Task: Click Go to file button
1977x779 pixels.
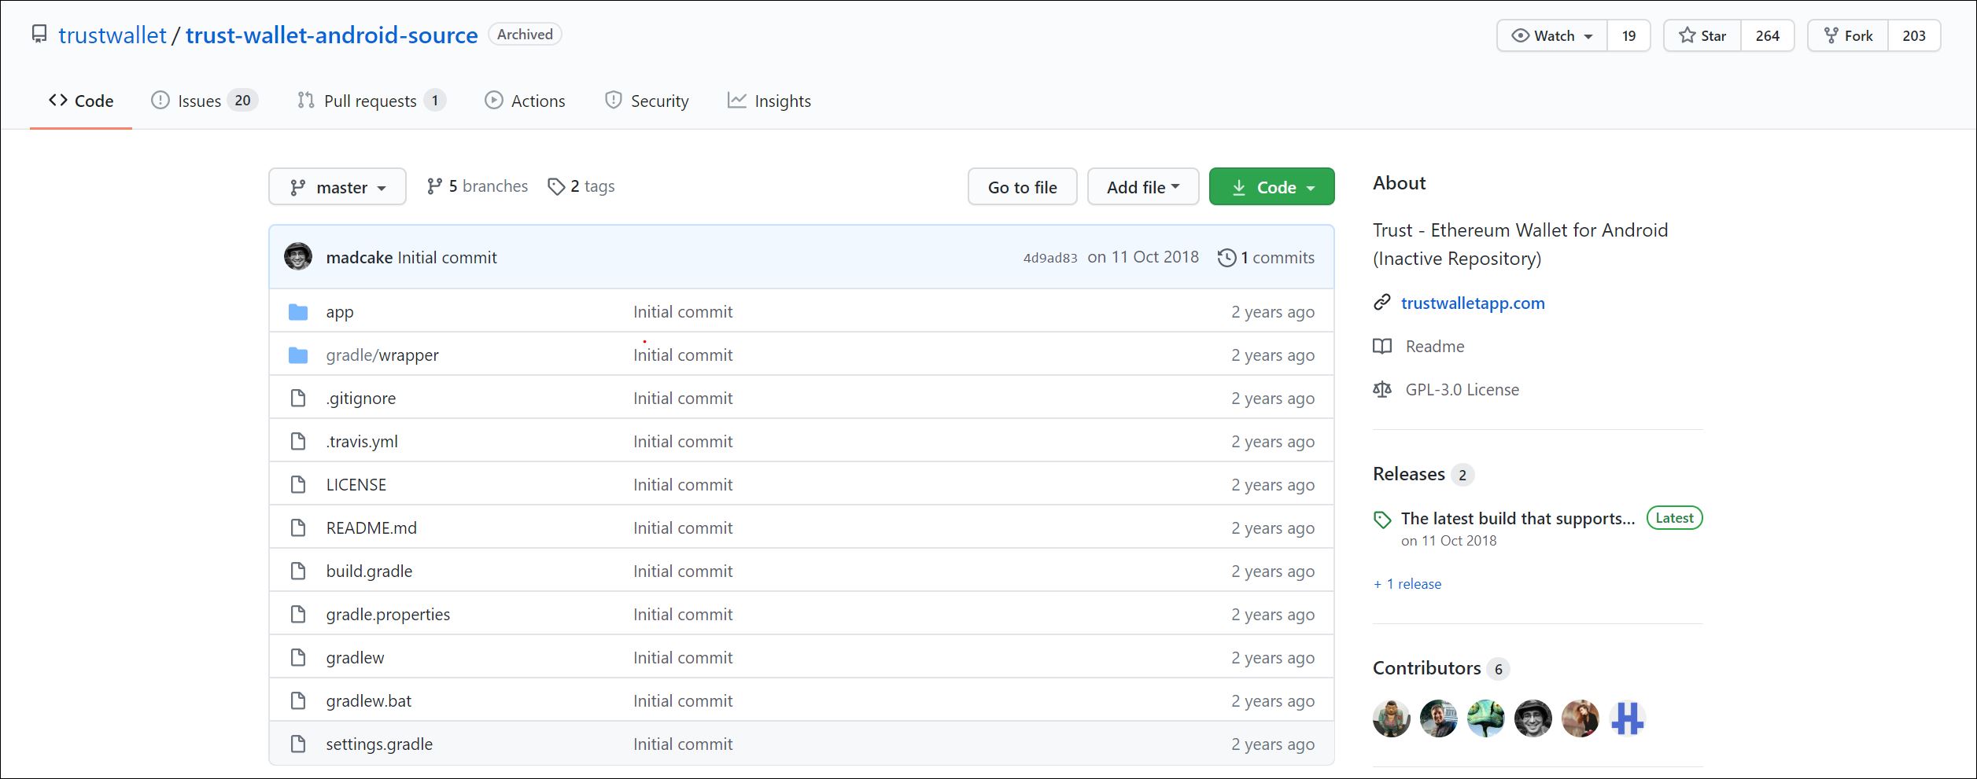Action: tap(1022, 187)
